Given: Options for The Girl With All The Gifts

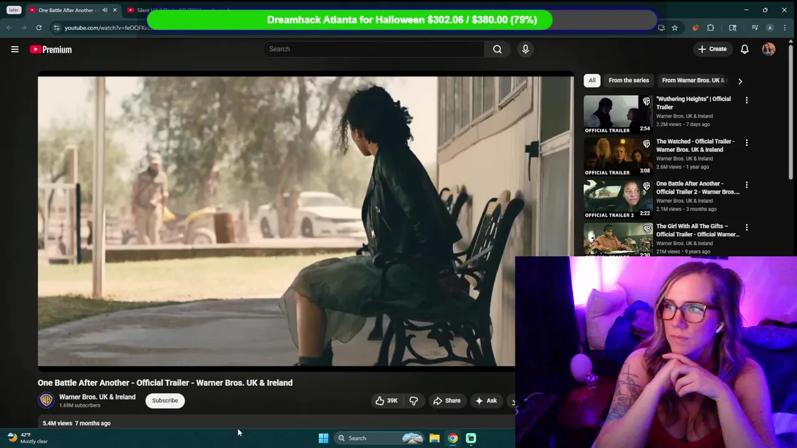Looking at the screenshot, I should (x=747, y=228).
